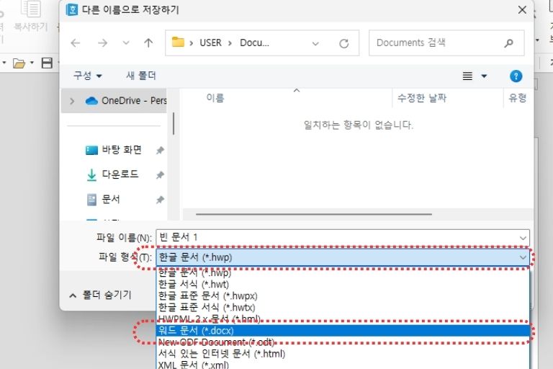This screenshot has height=369, width=553.
Task: Go forward with the right arrow icon
Action: pos(102,43)
